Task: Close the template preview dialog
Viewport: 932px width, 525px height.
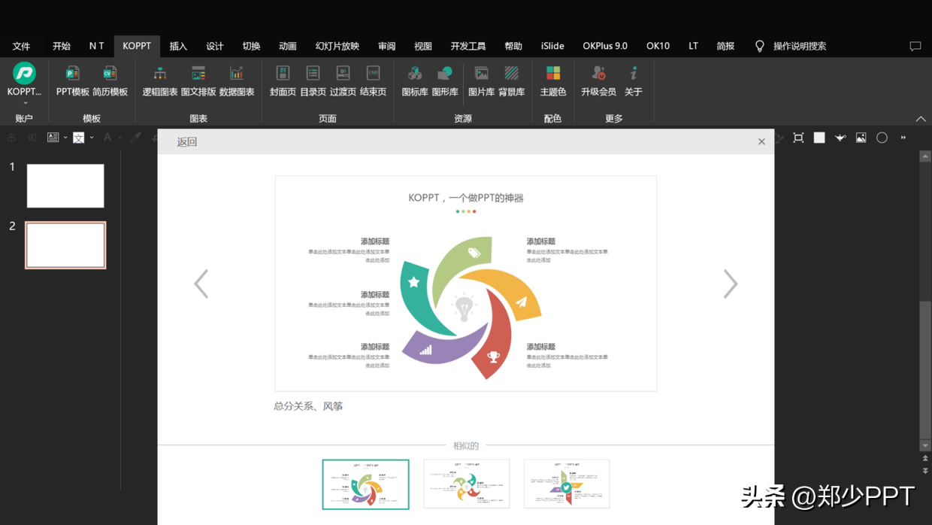Action: coord(761,141)
